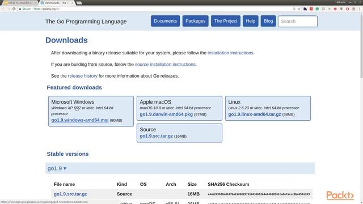
Task: Switch to the 'What is LinuxKit' tab
Action: (20, 3)
